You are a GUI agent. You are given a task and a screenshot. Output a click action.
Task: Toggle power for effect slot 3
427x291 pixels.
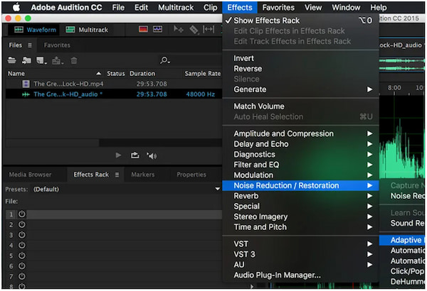22,235
